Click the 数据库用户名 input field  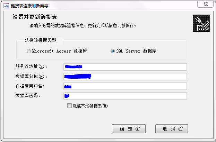click(125, 86)
